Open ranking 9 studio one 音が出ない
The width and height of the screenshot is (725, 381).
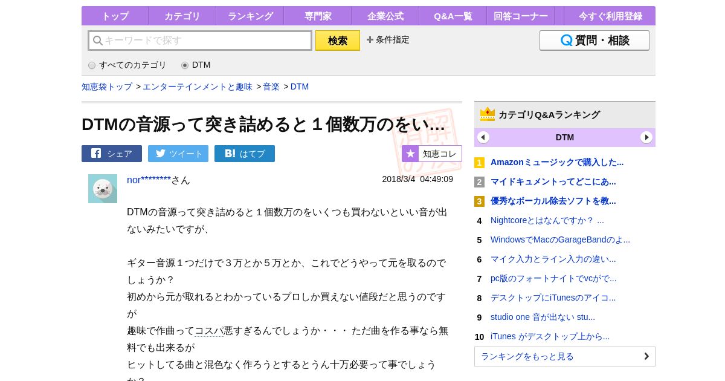543,317
